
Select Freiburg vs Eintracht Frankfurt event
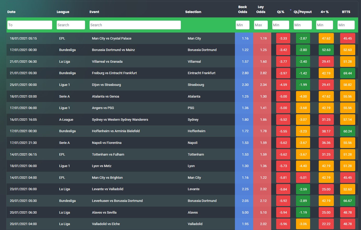(114, 73)
